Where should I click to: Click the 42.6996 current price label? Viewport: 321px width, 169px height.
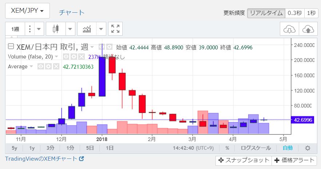pos(302,120)
